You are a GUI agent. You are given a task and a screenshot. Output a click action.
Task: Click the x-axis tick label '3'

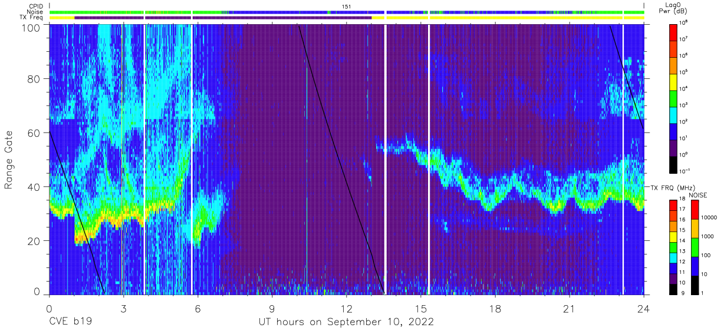[123, 309]
